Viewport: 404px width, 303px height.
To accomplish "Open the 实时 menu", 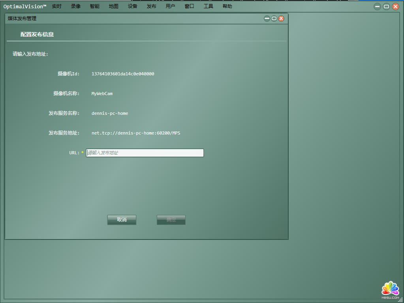I will tap(57, 6).
